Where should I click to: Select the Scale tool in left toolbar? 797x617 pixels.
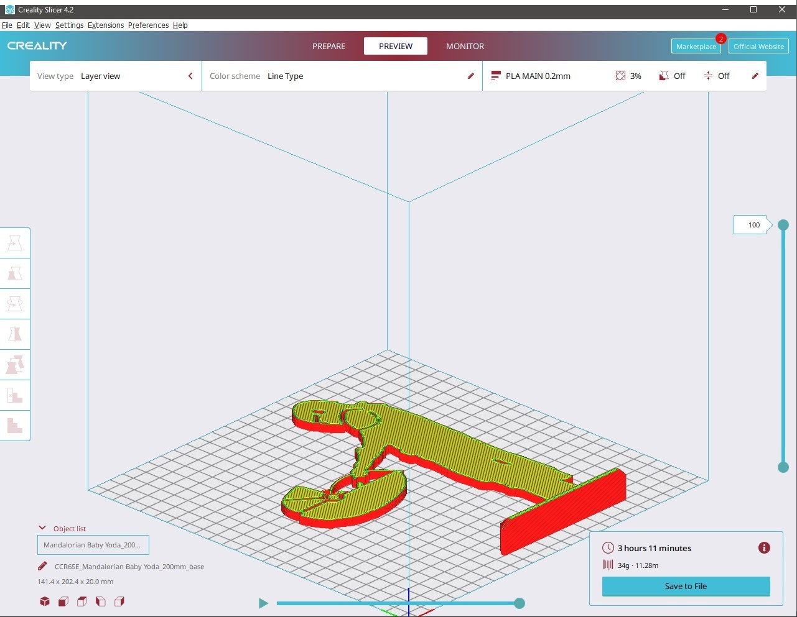15,273
